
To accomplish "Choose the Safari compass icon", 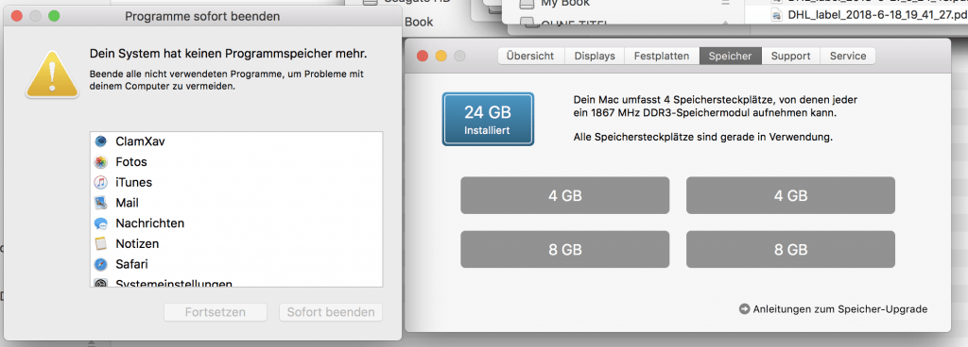I will coord(100,265).
